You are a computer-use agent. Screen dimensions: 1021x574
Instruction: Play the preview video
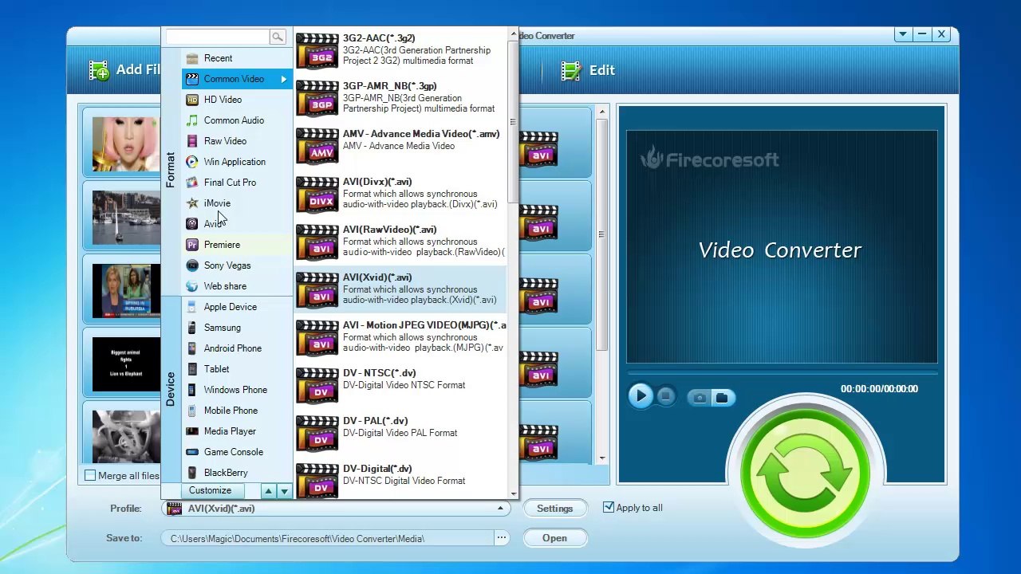641,396
